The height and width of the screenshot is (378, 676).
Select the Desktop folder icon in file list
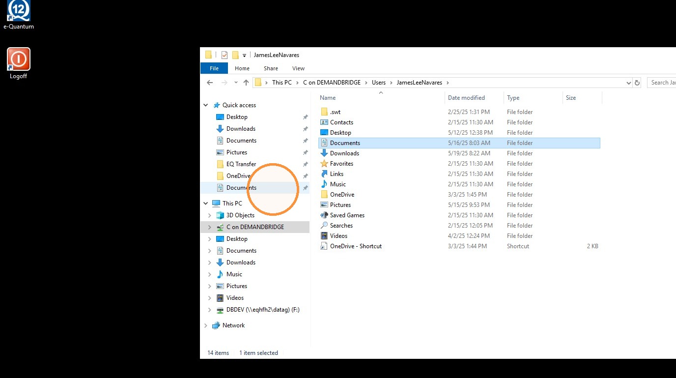click(x=324, y=133)
